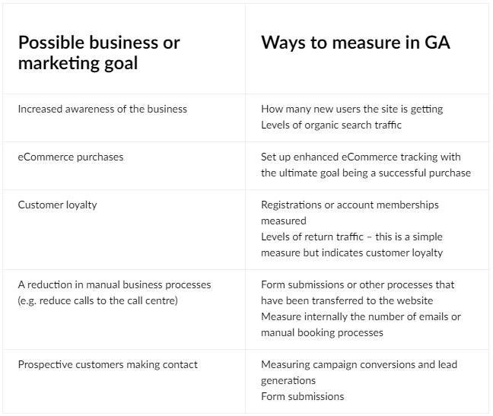
Task: Click 'Set up enhanced eCommerce tracking' text
Action: 329,157
